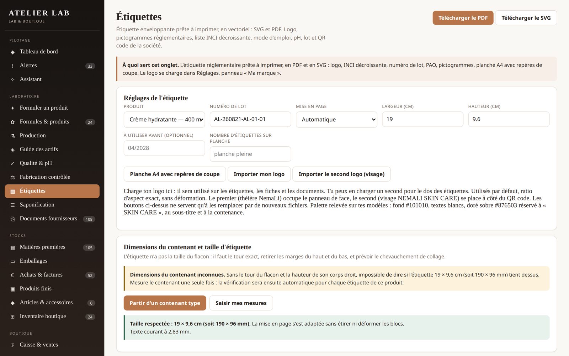Go to Étiquettes in sidebar
The height and width of the screenshot is (356, 569).
(x=52, y=191)
